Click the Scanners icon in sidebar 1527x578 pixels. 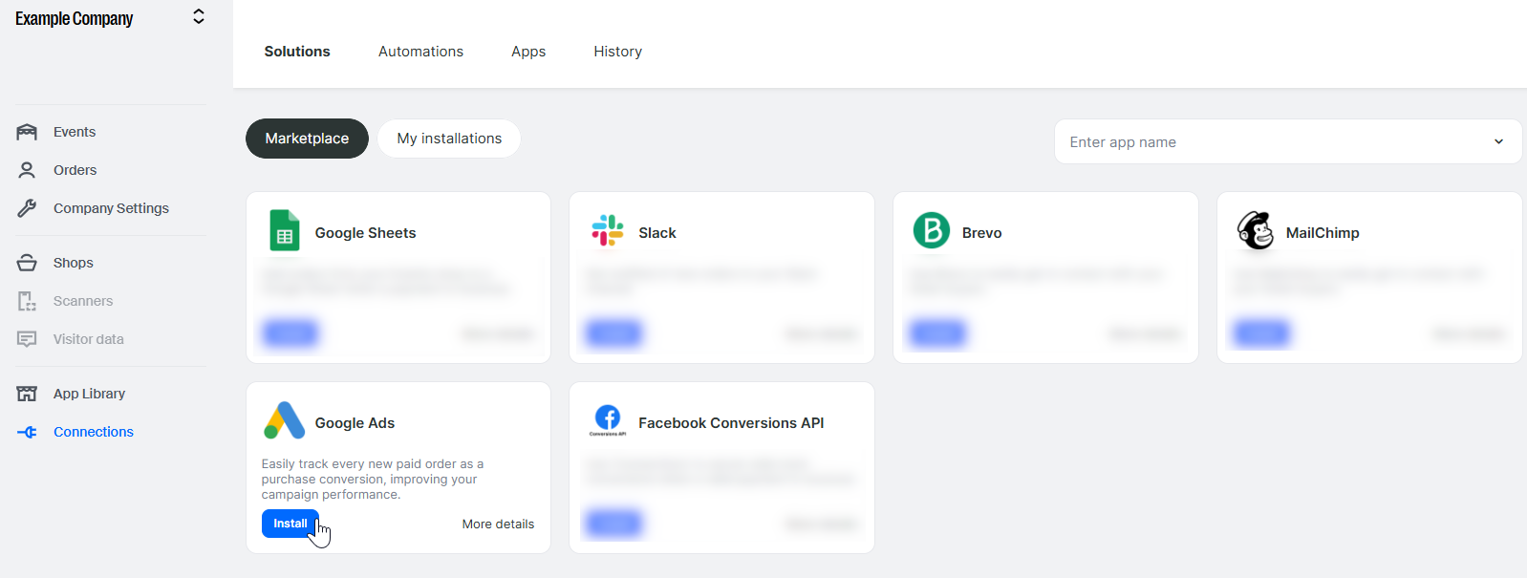27,301
